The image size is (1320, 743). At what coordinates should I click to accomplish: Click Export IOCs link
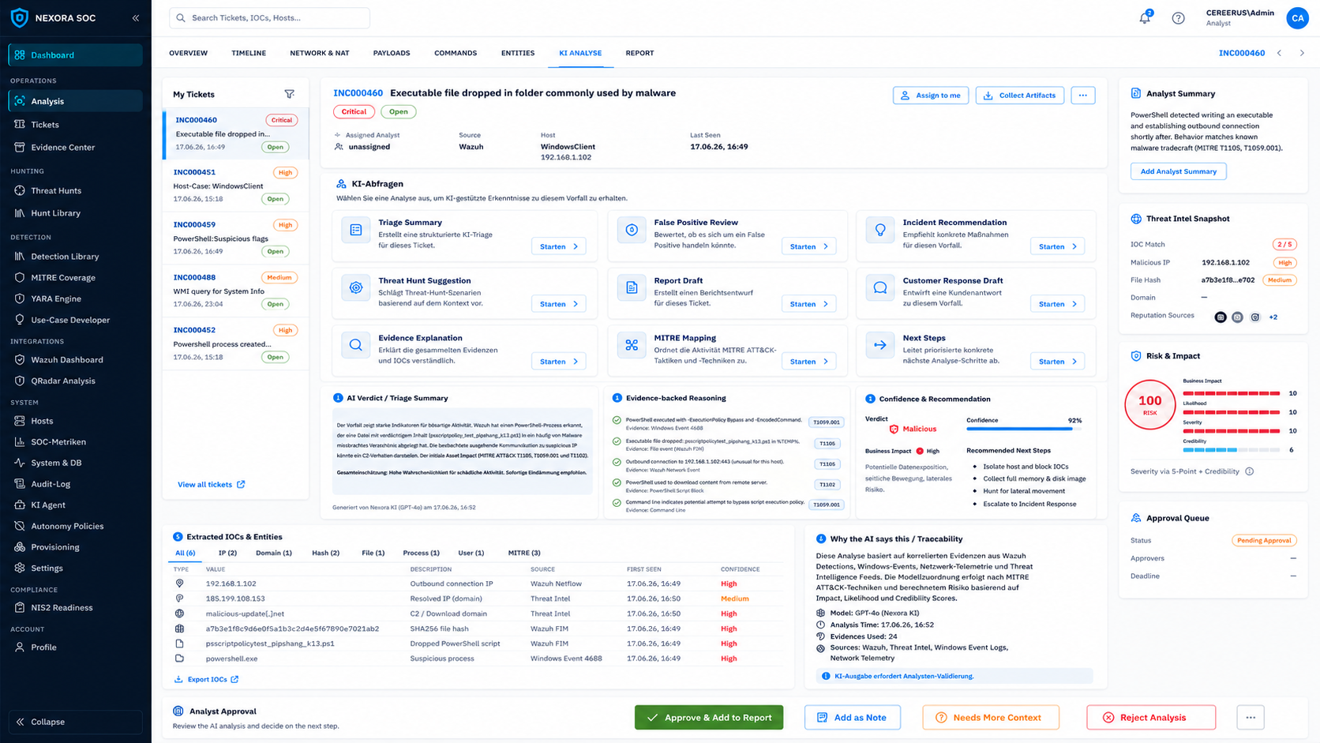[207, 679]
